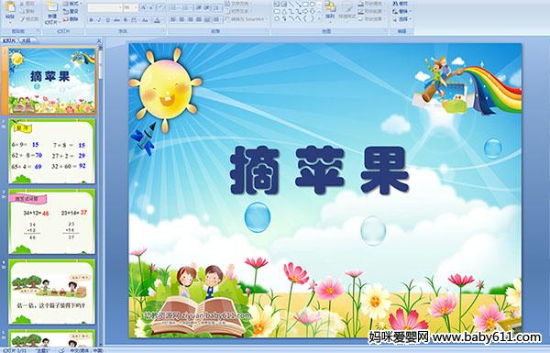
Task: Select the Format Painter brush icon
Action: click(x=23, y=19)
